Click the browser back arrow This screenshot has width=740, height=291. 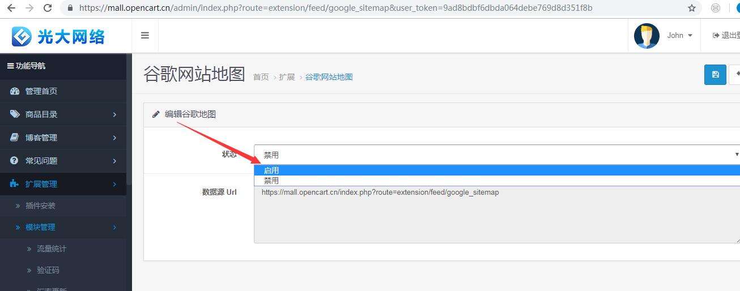11,8
